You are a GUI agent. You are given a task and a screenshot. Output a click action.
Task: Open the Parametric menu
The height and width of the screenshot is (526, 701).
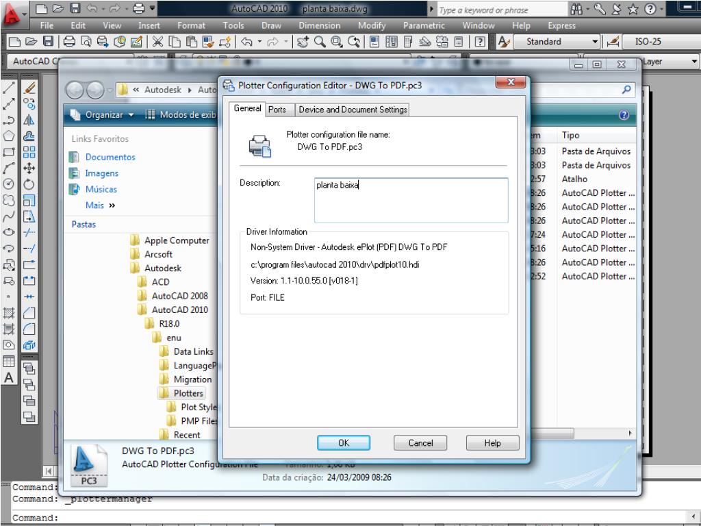[x=423, y=25]
